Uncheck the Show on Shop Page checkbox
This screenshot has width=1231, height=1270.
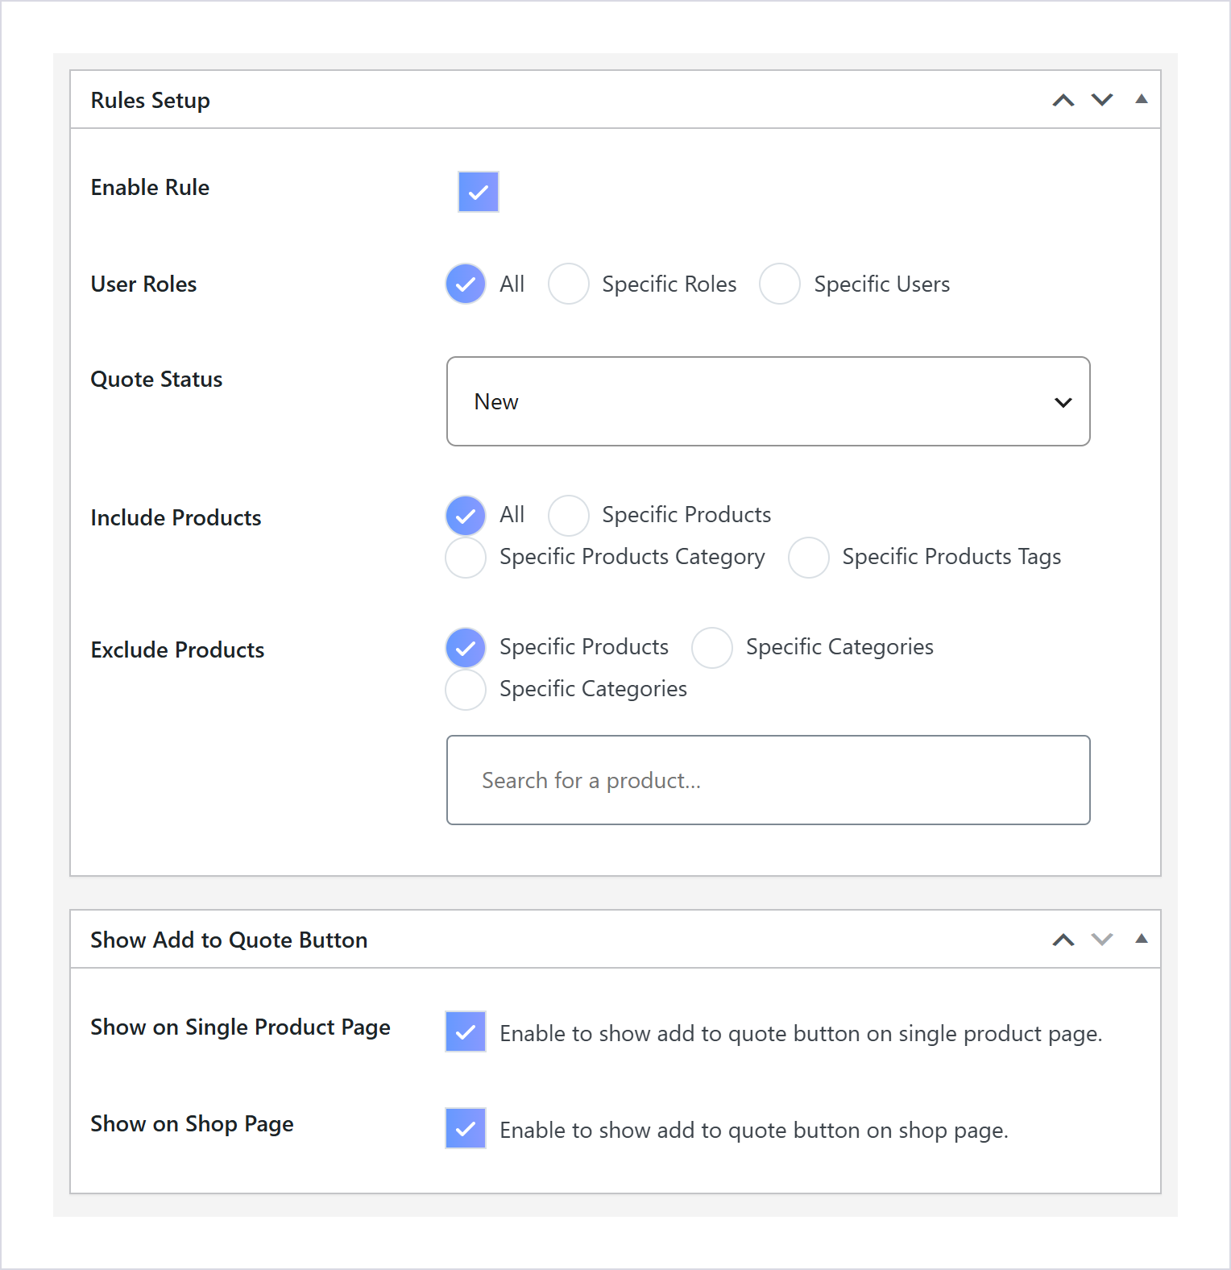[x=466, y=1128]
